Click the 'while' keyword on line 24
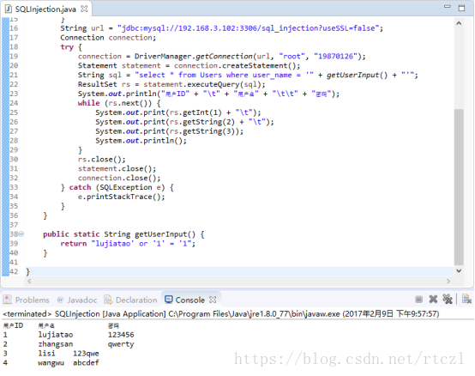Viewport: 475px width, 376px height. click(x=89, y=103)
